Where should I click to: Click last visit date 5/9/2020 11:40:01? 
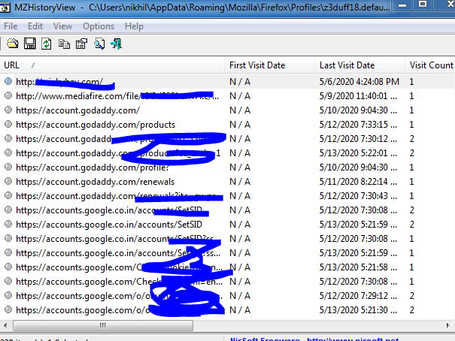pyautogui.click(x=358, y=96)
